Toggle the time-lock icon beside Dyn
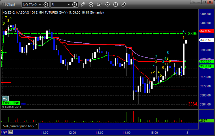This screenshot has height=136, width=215. [x=10, y=132]
